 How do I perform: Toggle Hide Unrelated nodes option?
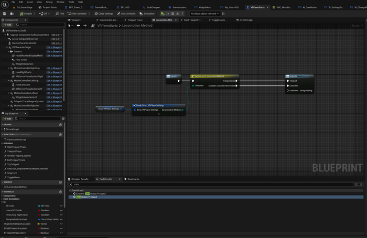click(x=78, y=14)
